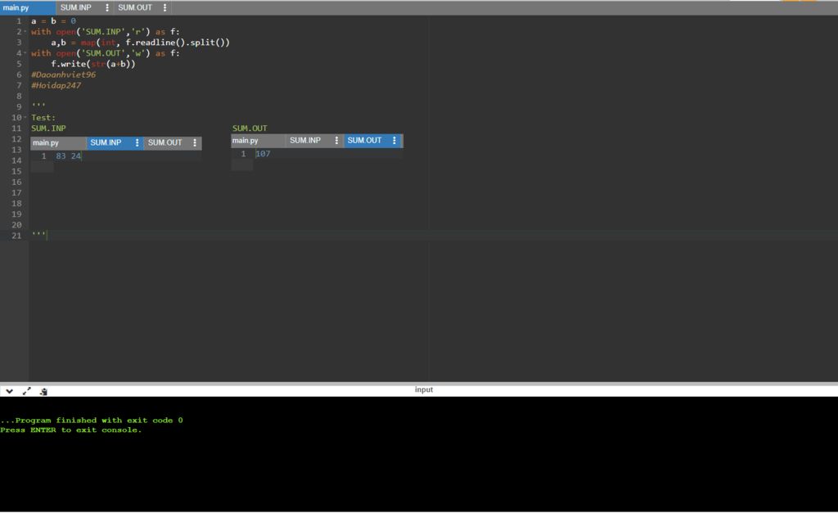Click the '#Daoanhviet96' comment

click(64, 74)
